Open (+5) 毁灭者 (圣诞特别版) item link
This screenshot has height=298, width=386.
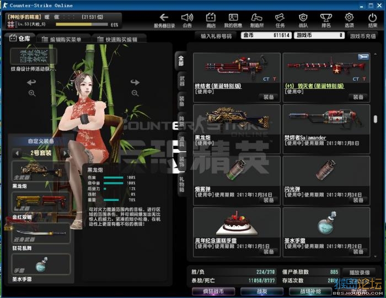pyautogui.click(x=314, y=86)
